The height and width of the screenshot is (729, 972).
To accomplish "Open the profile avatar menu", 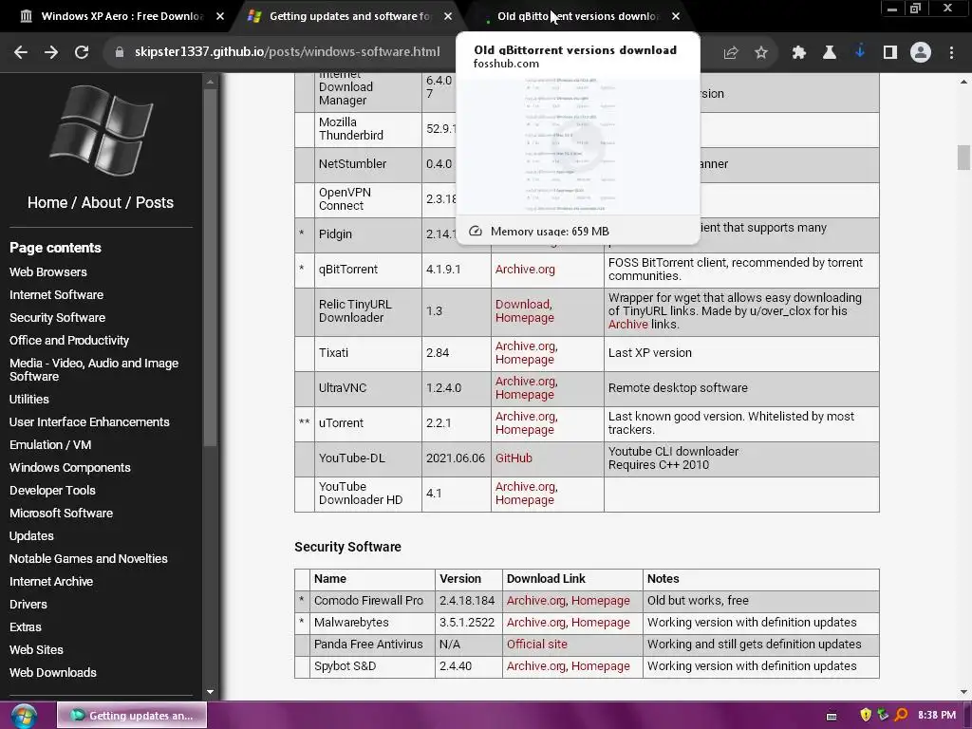I will [x=921, y=53].
